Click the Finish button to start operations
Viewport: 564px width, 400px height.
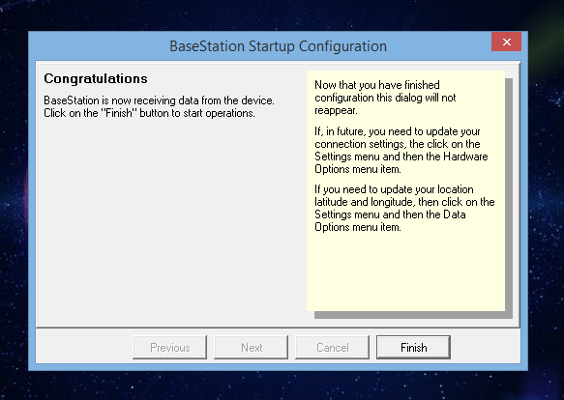(x=413, y=347)
